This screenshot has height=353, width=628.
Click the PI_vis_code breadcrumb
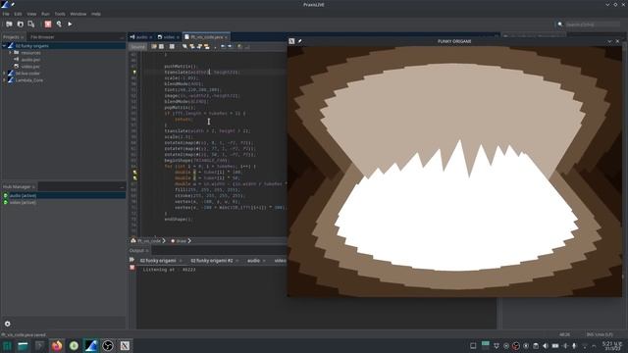(149, 241)
